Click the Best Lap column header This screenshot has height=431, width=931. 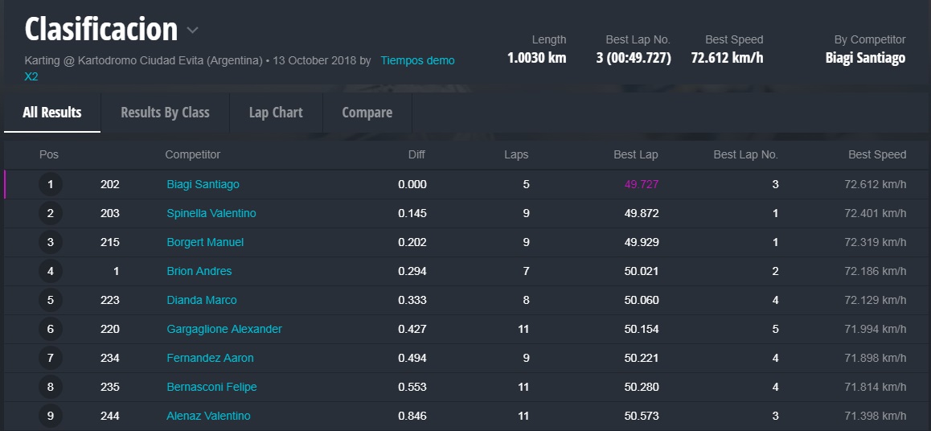tap(635, 154)
